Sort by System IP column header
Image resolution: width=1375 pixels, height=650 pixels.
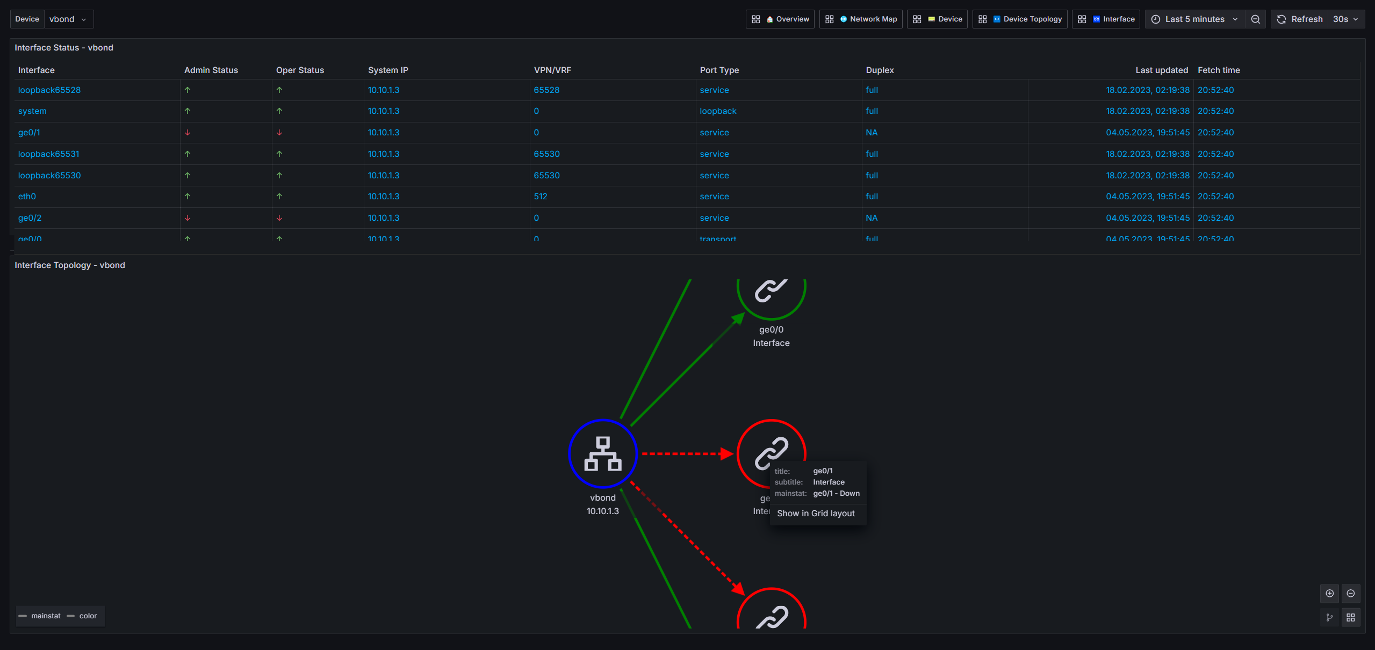(x=388, y=70)
